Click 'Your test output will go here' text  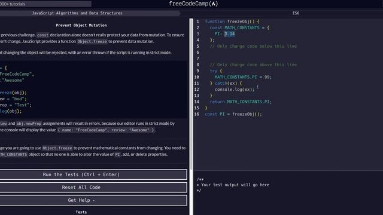[x=235, y=185]
